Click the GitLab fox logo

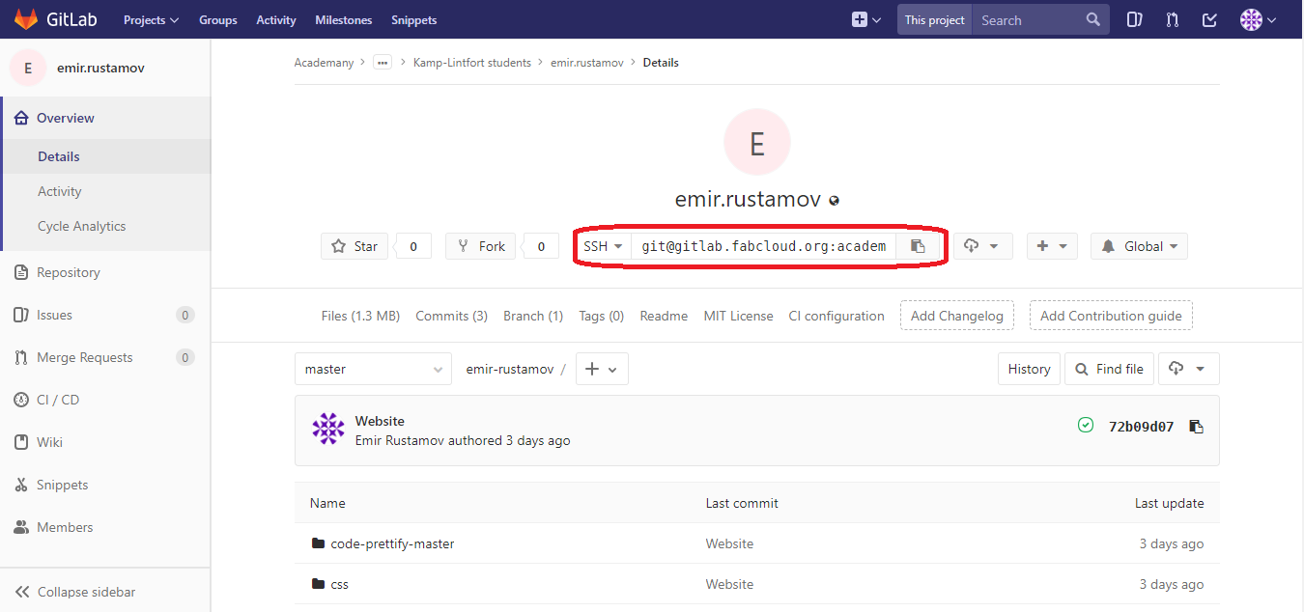[26, 19]
